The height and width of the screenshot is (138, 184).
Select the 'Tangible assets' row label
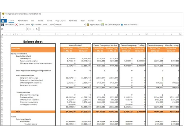[x=31, y=124]
